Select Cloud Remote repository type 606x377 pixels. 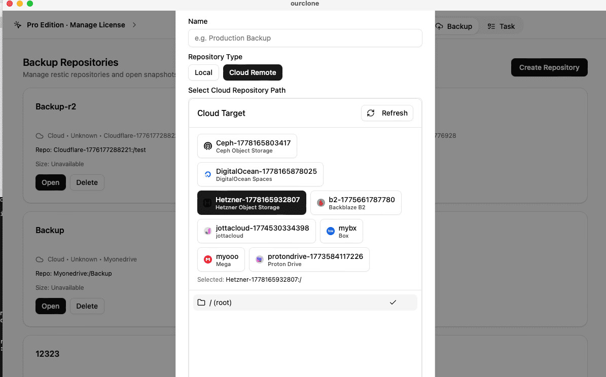[253, 72]
